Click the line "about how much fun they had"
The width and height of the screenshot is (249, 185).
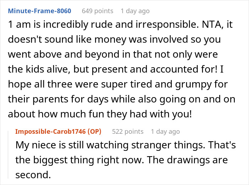tap(99, 115)
